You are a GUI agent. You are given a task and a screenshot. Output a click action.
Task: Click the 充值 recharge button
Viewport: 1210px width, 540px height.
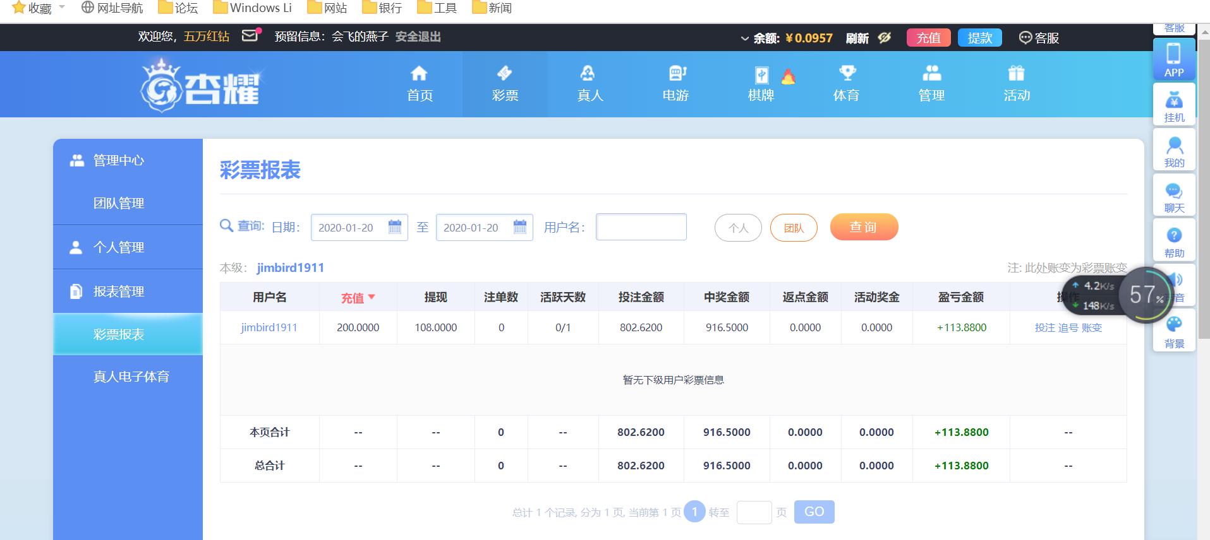928,38
